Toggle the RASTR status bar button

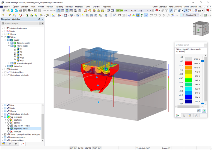coord(81,148)
